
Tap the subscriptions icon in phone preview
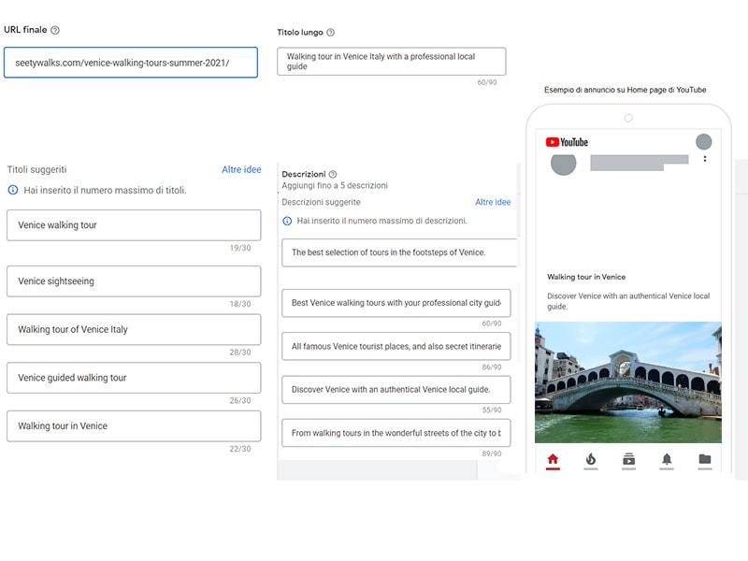click(x=628, y=459)
